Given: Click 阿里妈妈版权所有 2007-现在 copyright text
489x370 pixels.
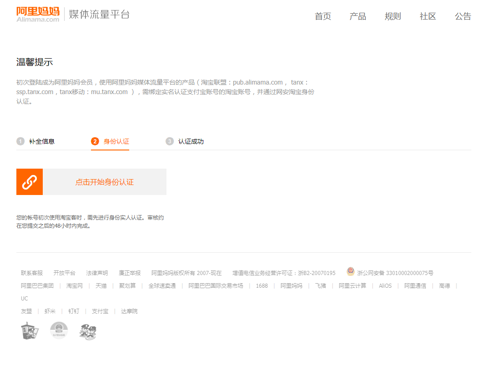Looking at the screenshot, I should (187, 273).
